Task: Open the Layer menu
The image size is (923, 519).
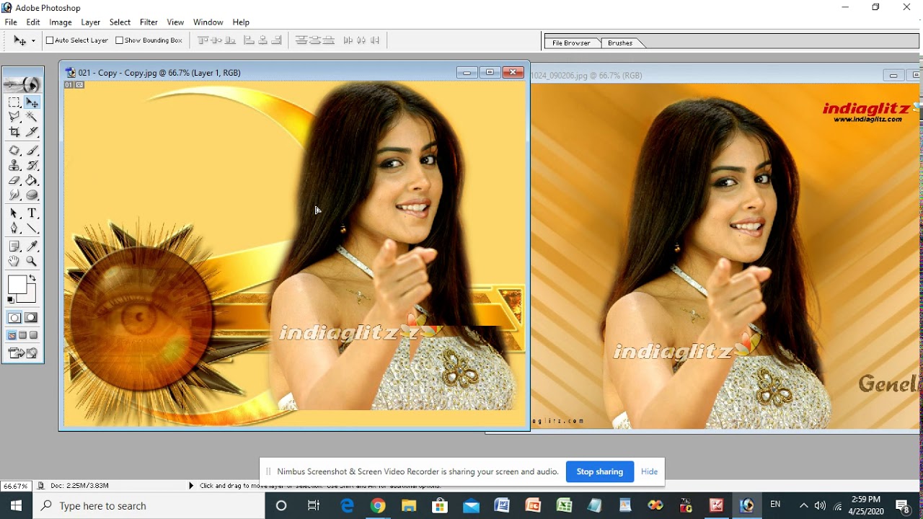Action: (91, 22)
